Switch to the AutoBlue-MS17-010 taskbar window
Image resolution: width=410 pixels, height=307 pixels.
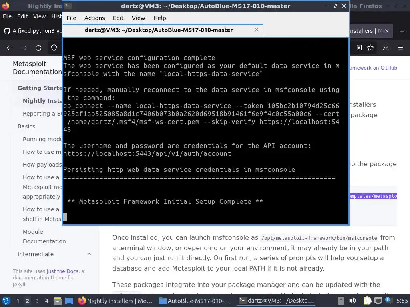pyautogui.click(x=195, y=301)
